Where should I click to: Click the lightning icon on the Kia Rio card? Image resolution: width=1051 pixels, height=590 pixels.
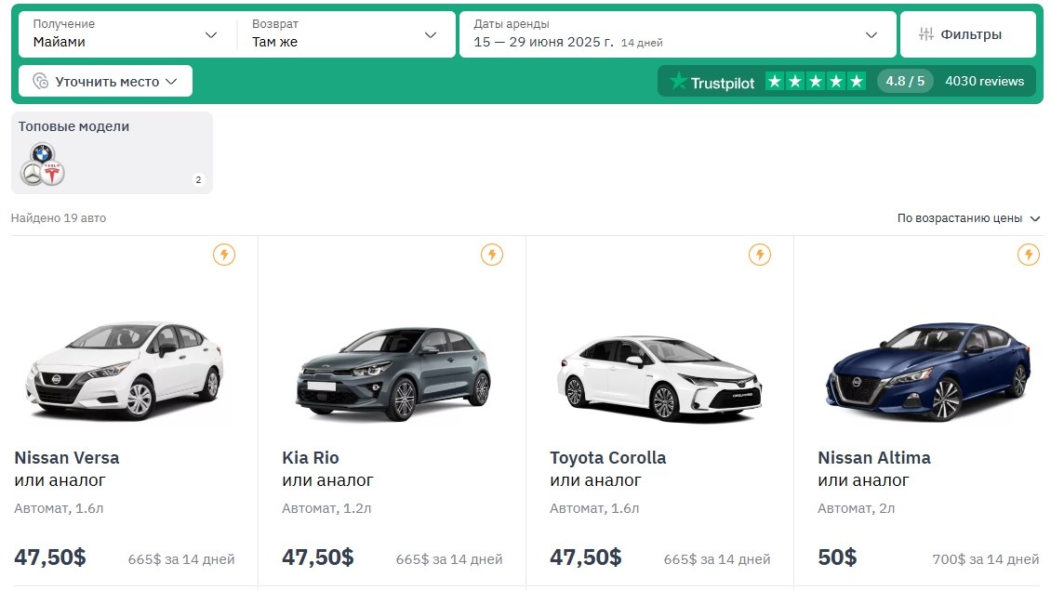(491, 254)
